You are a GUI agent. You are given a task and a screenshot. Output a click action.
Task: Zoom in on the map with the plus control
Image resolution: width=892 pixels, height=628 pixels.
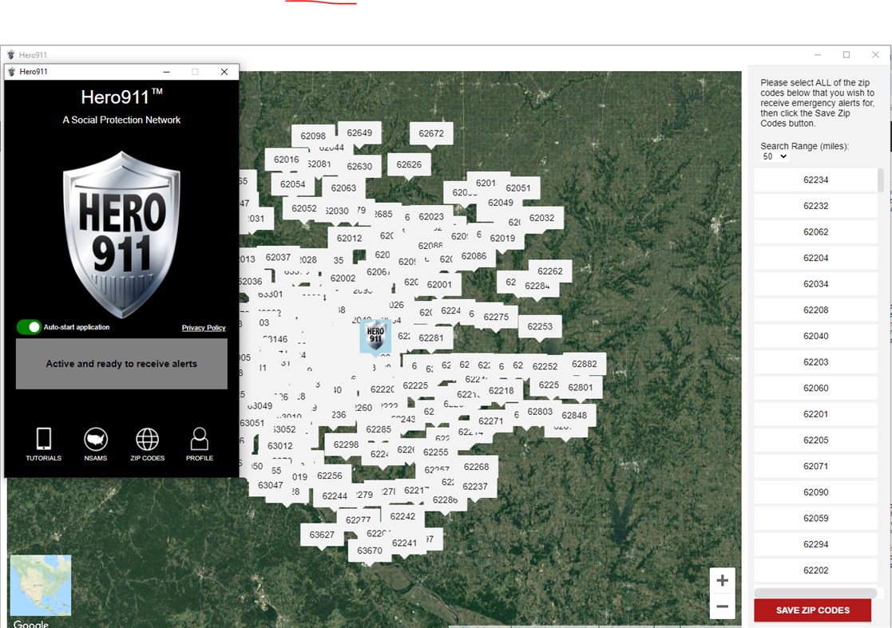pyautogui.click(x=722, y=580)
